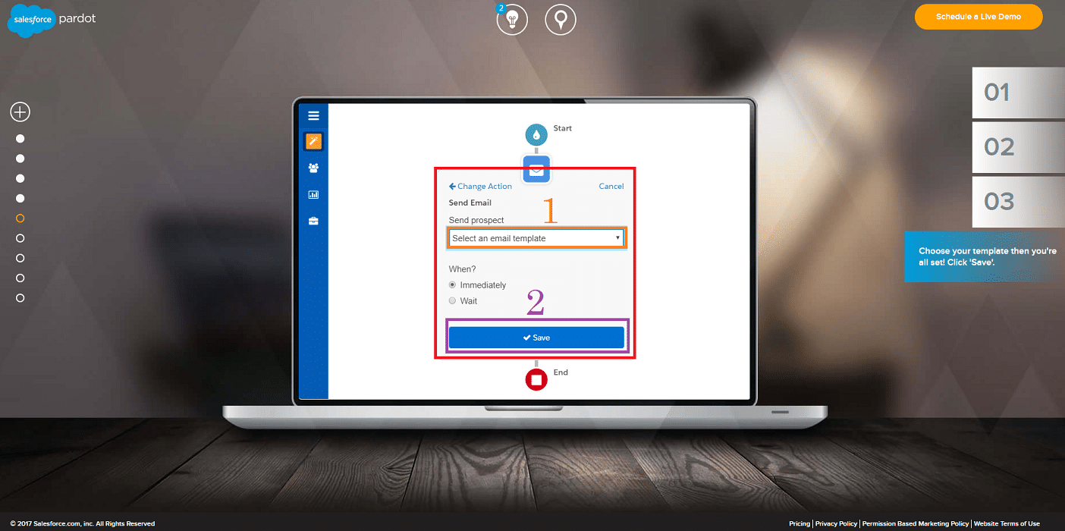Click Schedule a Live Demo button
The width and height of the screenshot is (1065, 531).
coord(979,17)
